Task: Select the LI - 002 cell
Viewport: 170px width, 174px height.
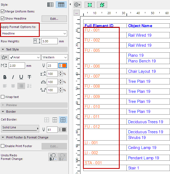Action: pyautogui.click(x=91, y=153)
